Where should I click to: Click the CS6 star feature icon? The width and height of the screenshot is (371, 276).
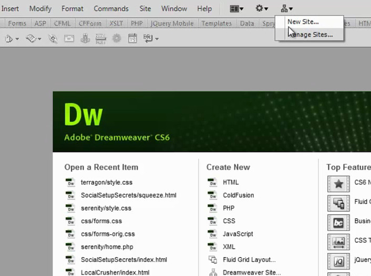[338, 184]
